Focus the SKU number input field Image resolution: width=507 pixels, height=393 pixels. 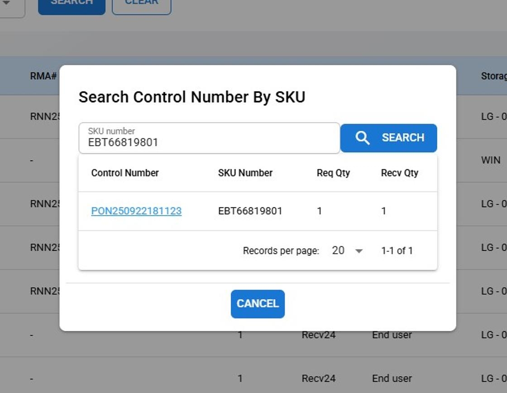209,142
